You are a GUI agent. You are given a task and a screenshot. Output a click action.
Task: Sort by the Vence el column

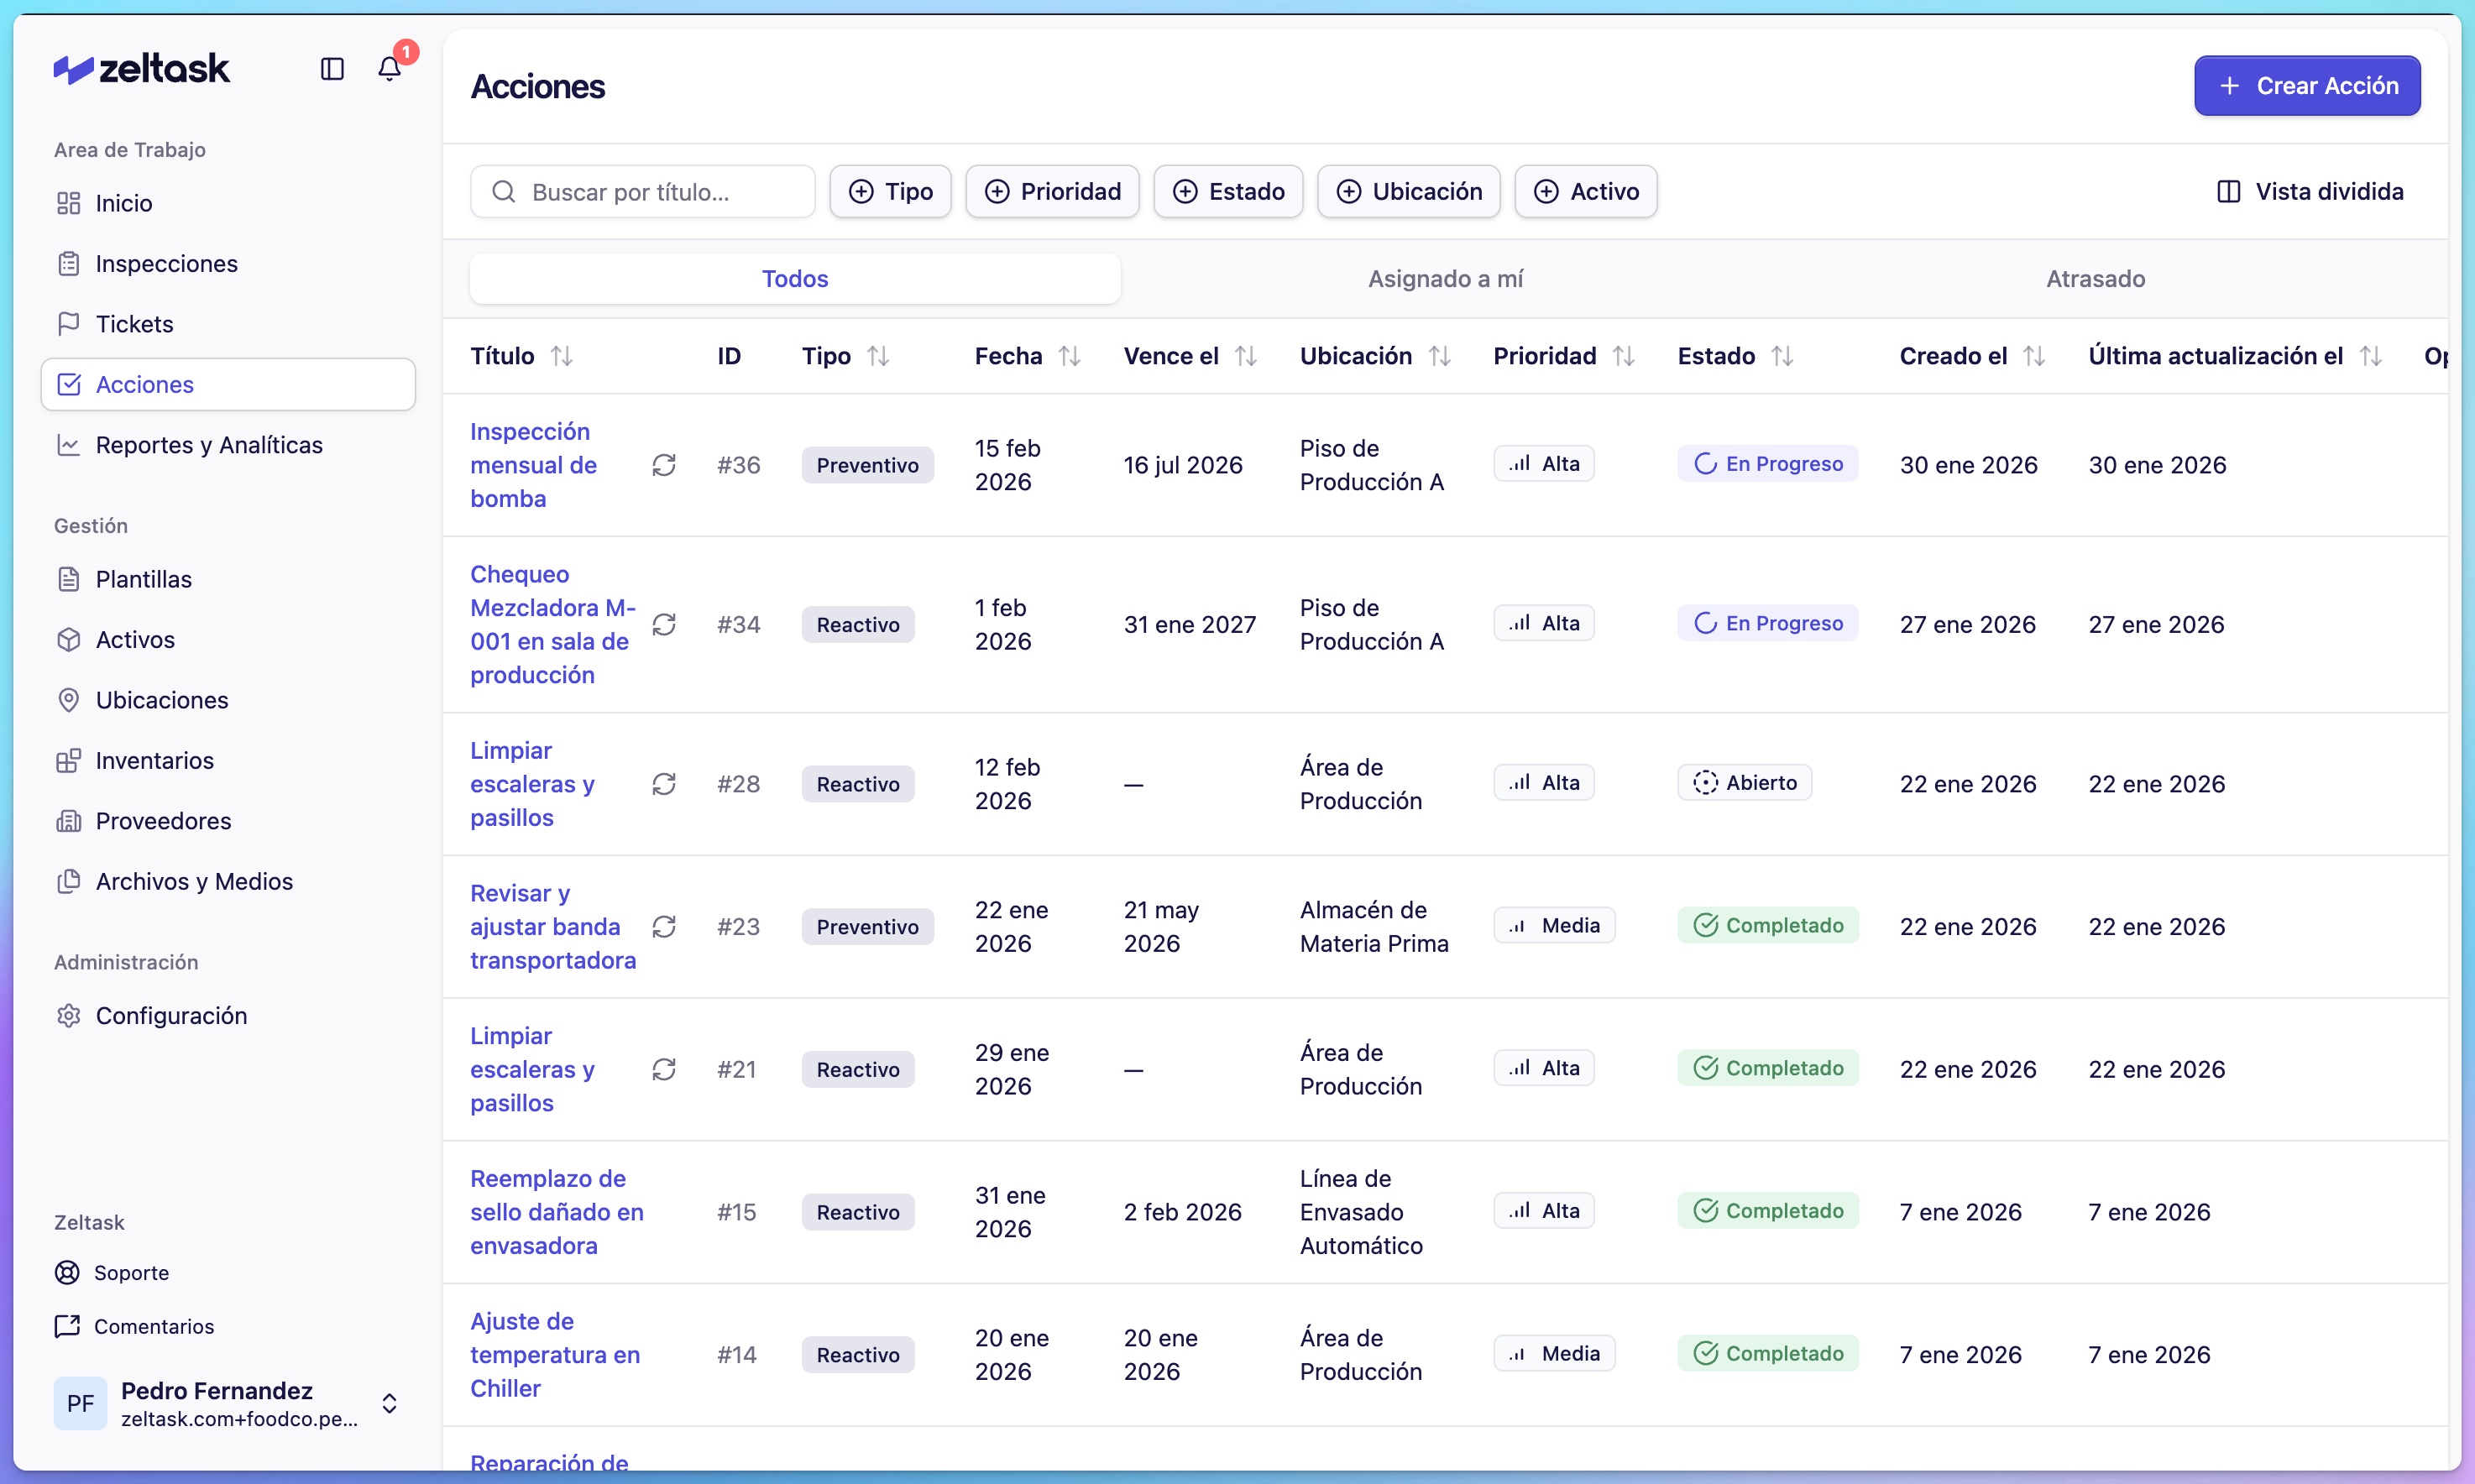[1190, 356]
